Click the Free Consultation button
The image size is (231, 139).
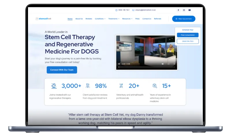(x=188, y=35)
